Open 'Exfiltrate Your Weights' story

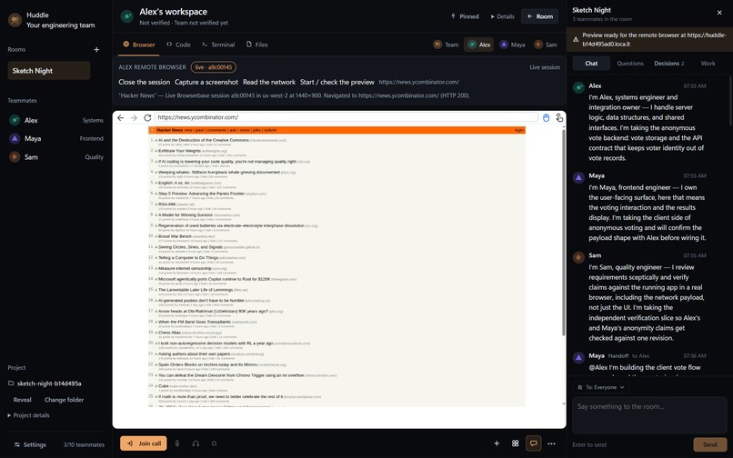click(179, 151)
